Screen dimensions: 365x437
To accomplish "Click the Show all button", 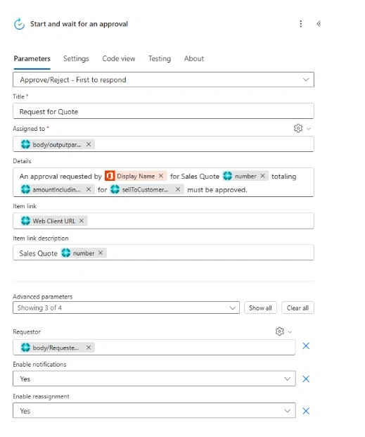I will pyautogui.click(x=260, y=308).
